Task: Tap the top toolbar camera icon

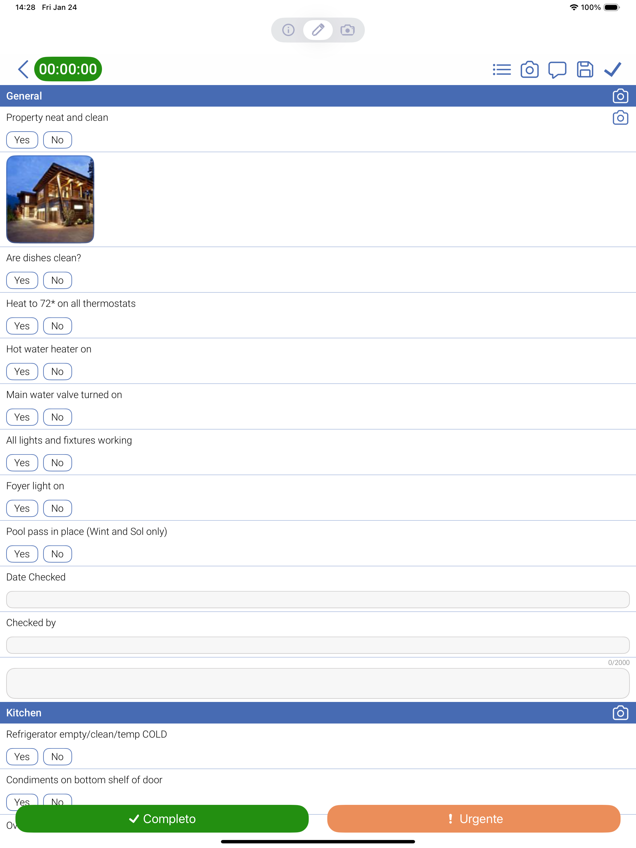Action: click(x=529, y=70)
